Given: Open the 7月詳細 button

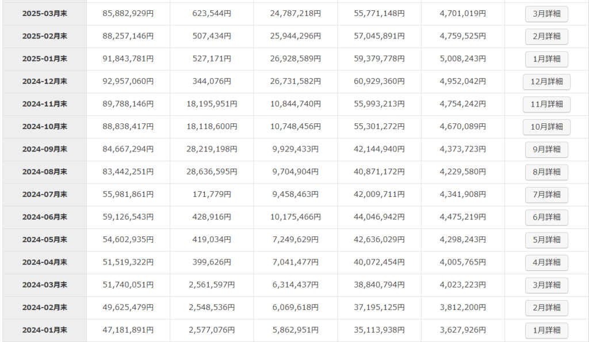Looking at the screenshot, I should (x=546, y=195).
